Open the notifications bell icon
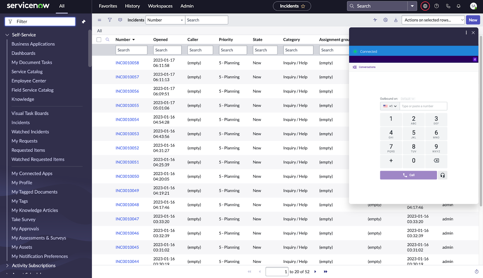The height and width of the screenshot is (278, 483). [459, 6]
